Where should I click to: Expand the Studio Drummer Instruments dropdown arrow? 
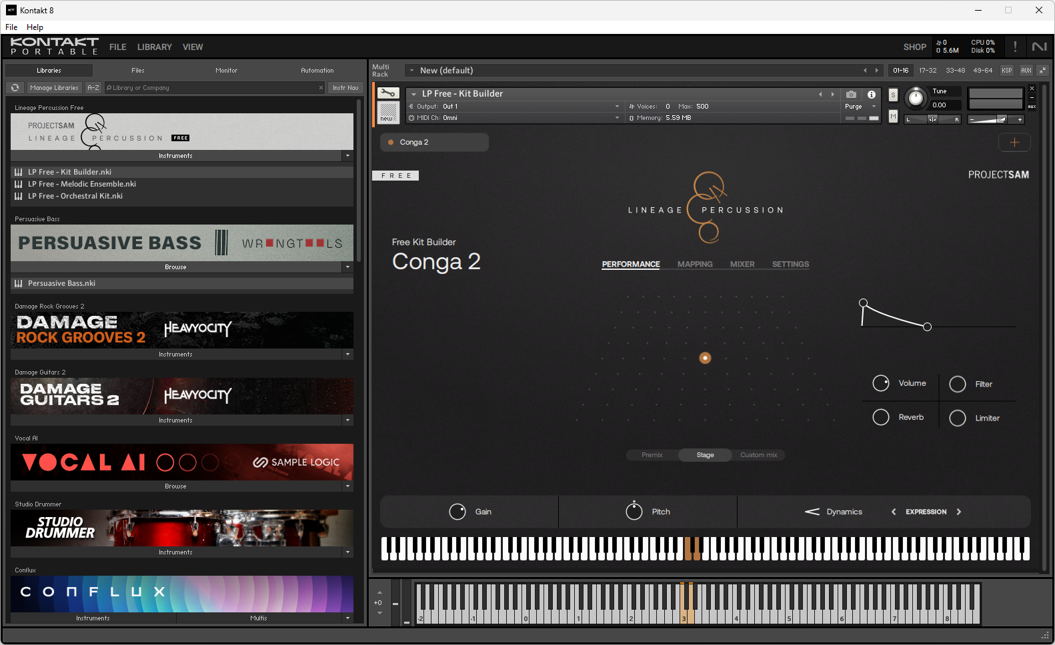pyautogui.click(x=347, y=552)
